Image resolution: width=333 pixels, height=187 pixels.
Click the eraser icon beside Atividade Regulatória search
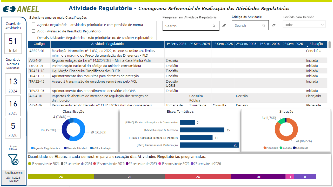tap(224, 26)
